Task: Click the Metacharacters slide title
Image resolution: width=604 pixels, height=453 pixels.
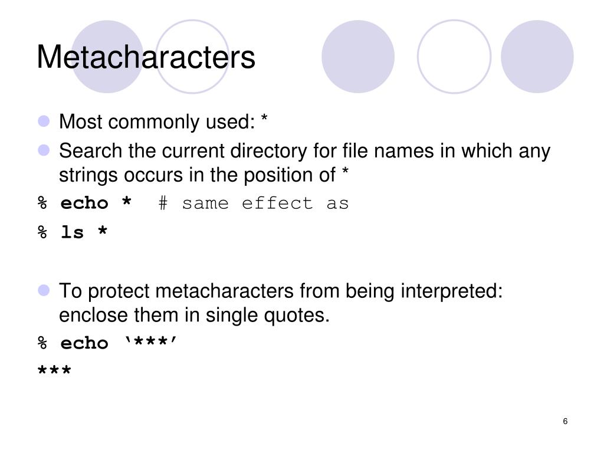Action: click(x=146, y=57)
